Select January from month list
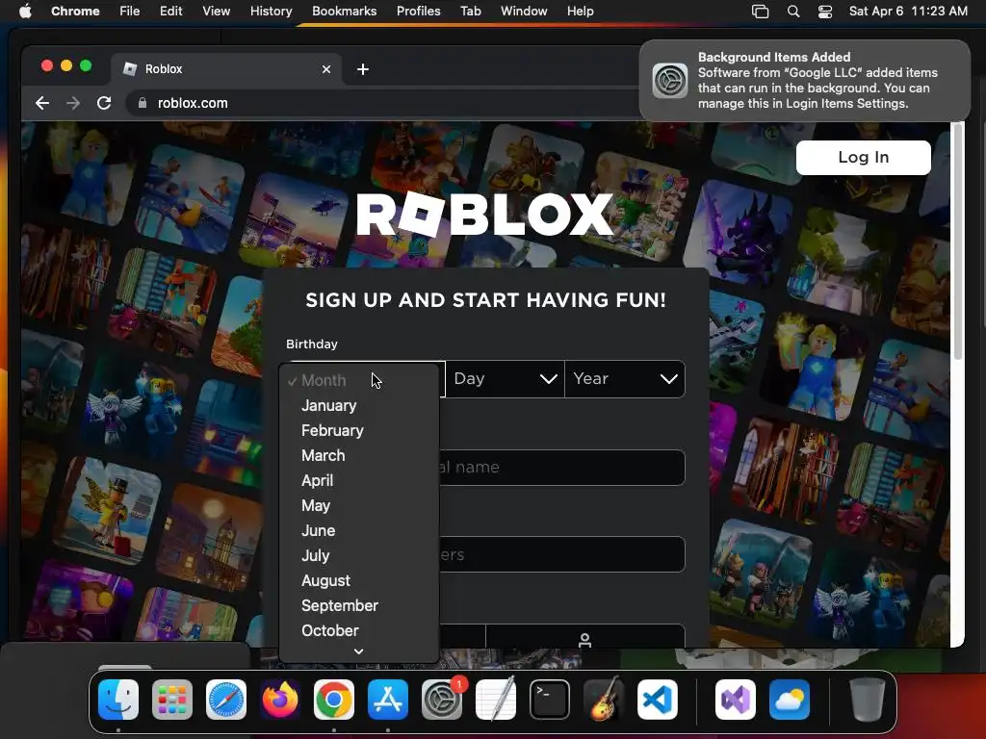The image size is (986, 739). [x=358, y=406]
